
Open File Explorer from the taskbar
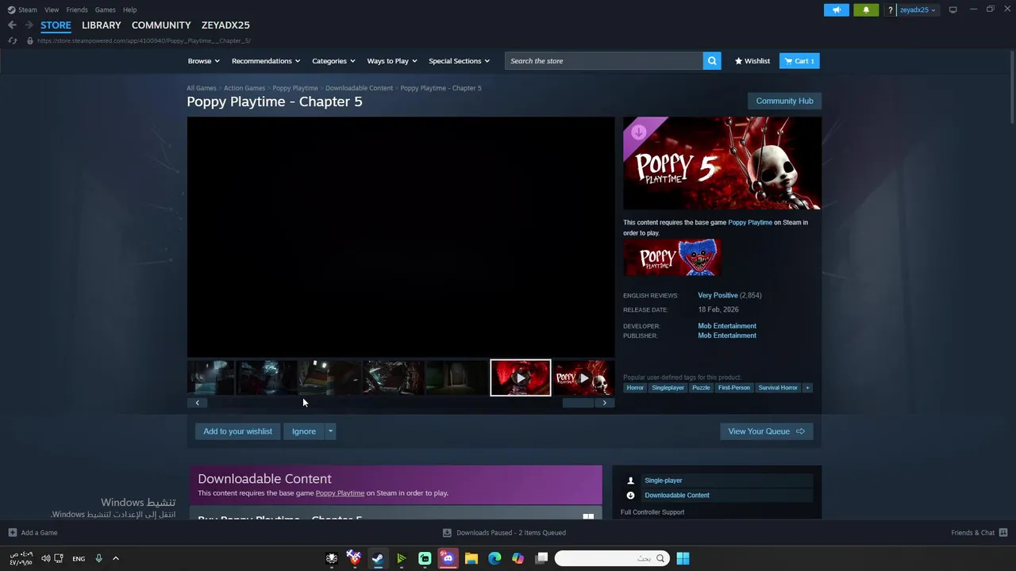click(471, 558)
